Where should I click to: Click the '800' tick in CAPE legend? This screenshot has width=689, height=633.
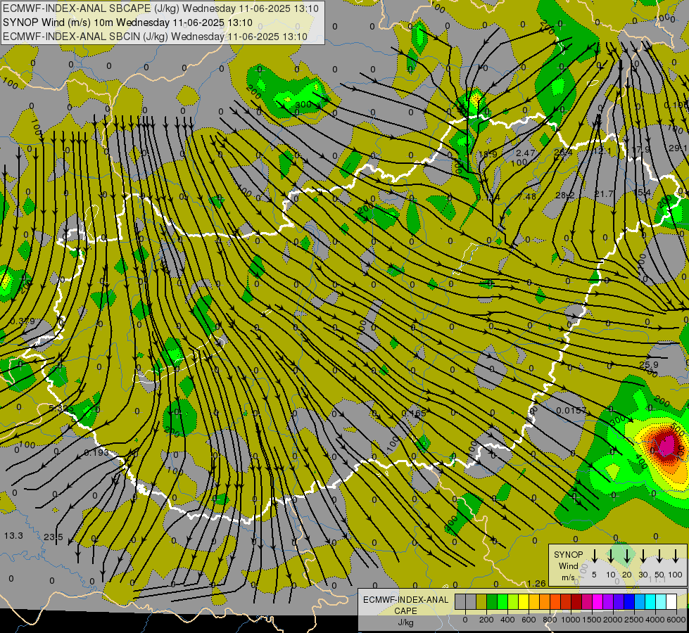550,620
